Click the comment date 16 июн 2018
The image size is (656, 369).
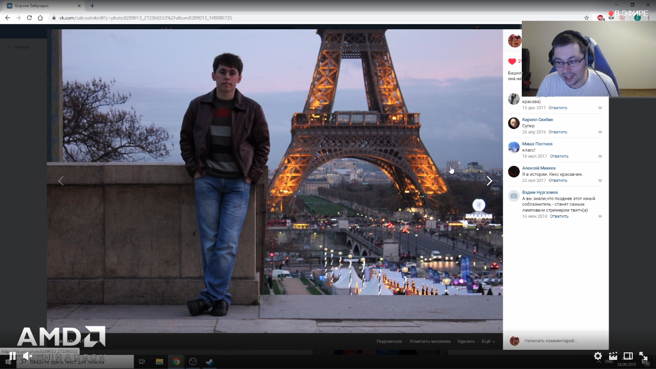pyautogui.click(x=535, y=216)
